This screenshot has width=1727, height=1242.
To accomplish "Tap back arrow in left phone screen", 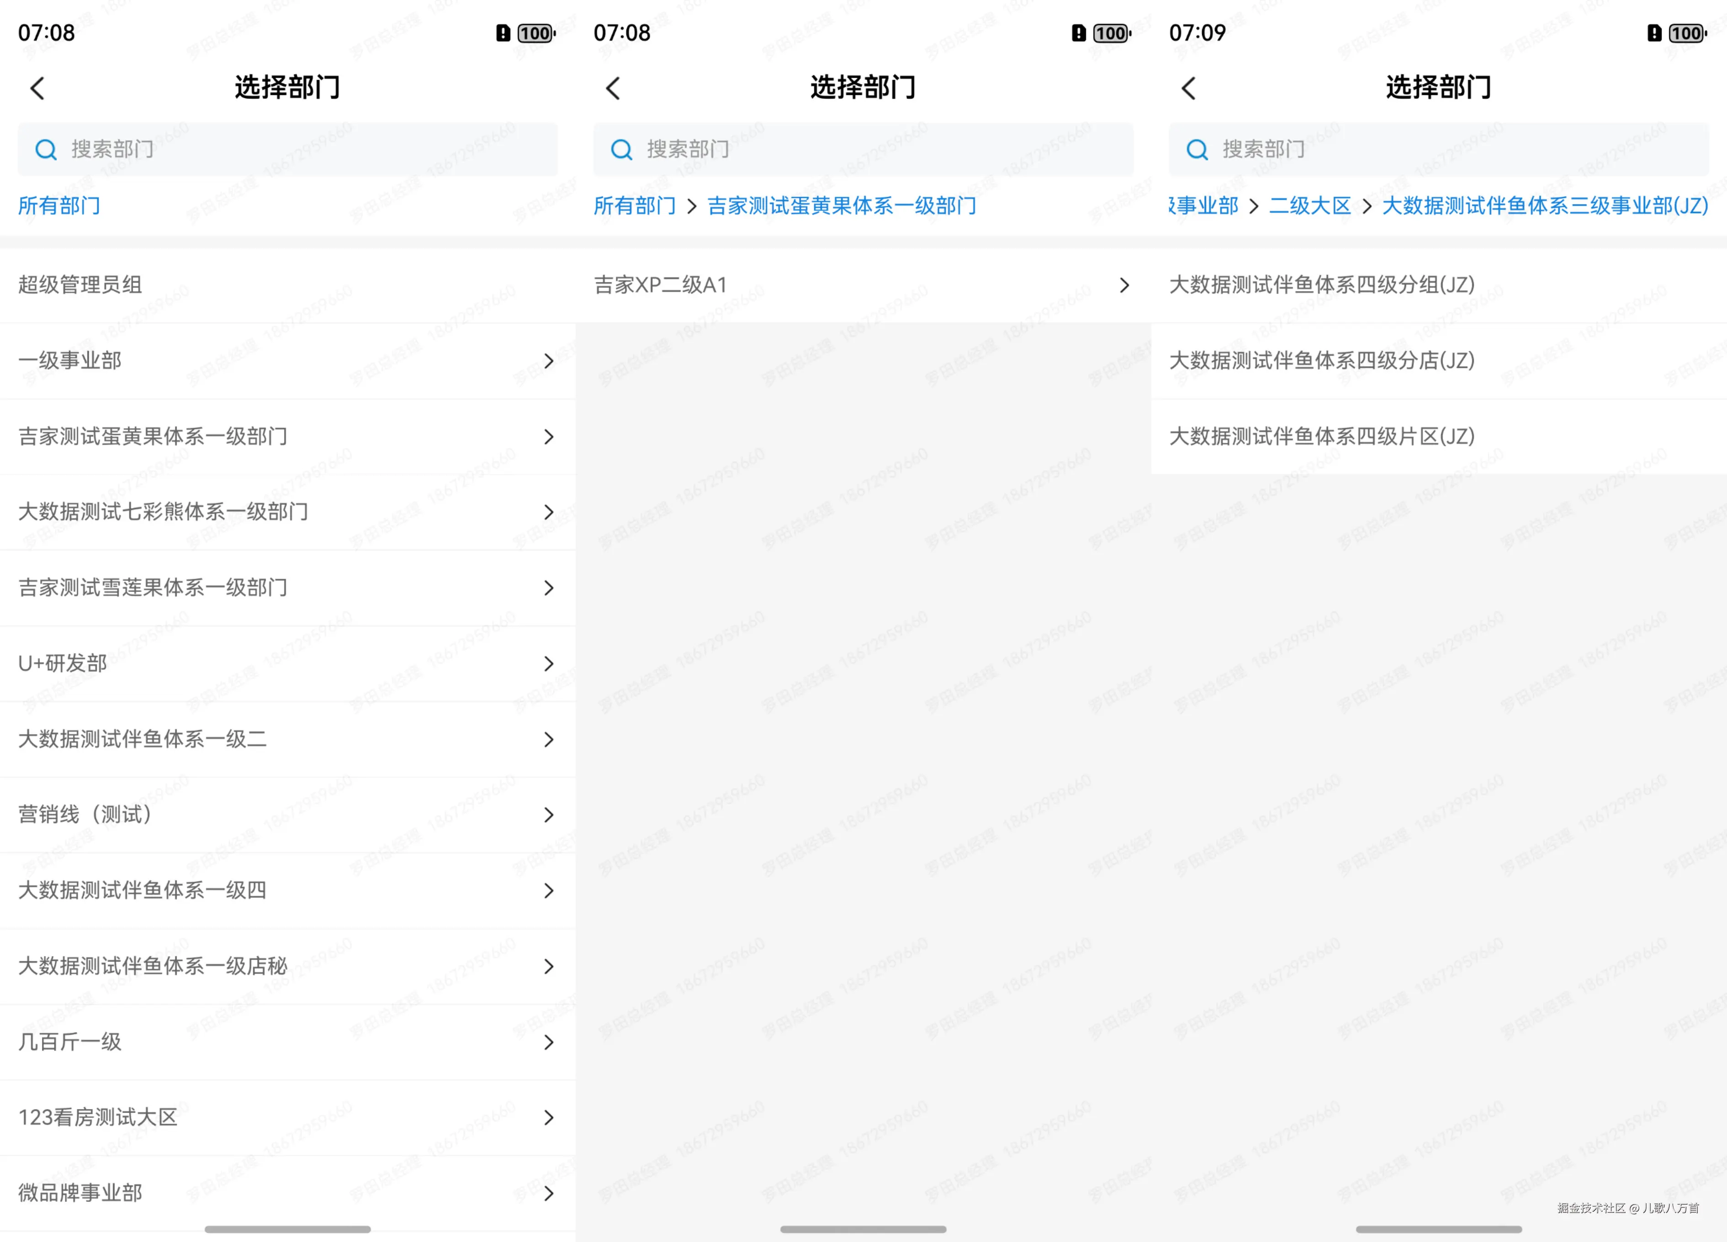I will tap(37, 88).
